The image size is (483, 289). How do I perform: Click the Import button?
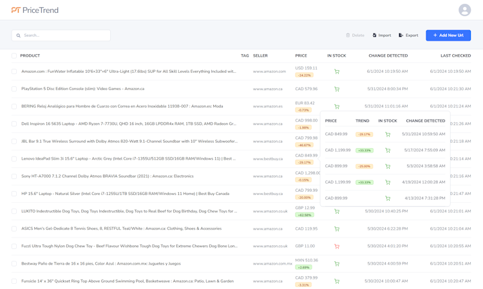click(x=382, y=35)
